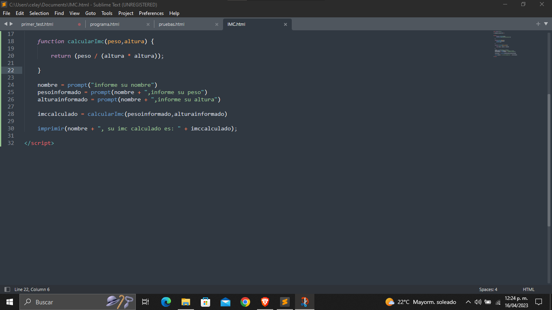Open the Goto menu
Screen dimensions: 552x310
pyautogui.click(x=91, y=13)
